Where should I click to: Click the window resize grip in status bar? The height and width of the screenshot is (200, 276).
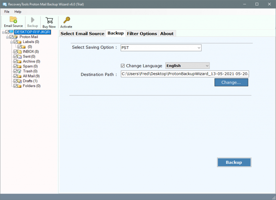[x=274, y=198]
